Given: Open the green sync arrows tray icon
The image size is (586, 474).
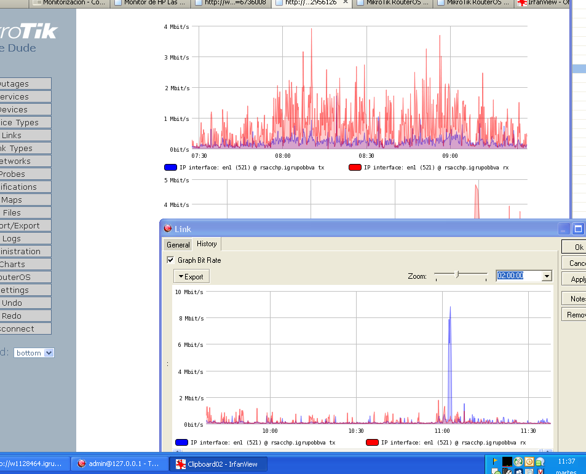Looking at the screenshot, I should (518, 462).
